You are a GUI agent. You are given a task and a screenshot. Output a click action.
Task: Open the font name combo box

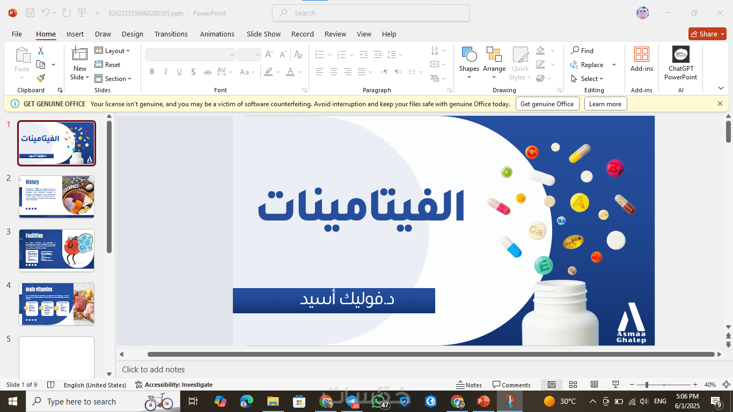pyautogui.click(x=190, y=55)
